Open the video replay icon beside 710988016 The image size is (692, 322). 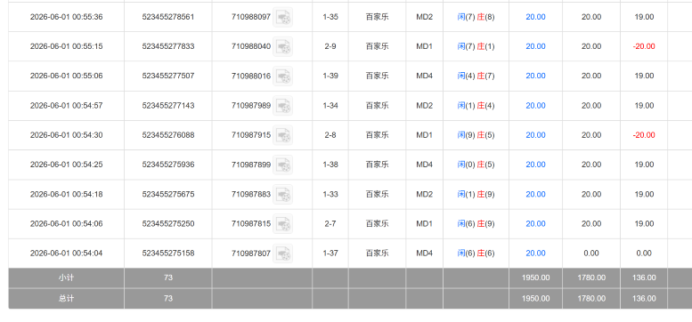pyautogui.click(x=282, y=76)
